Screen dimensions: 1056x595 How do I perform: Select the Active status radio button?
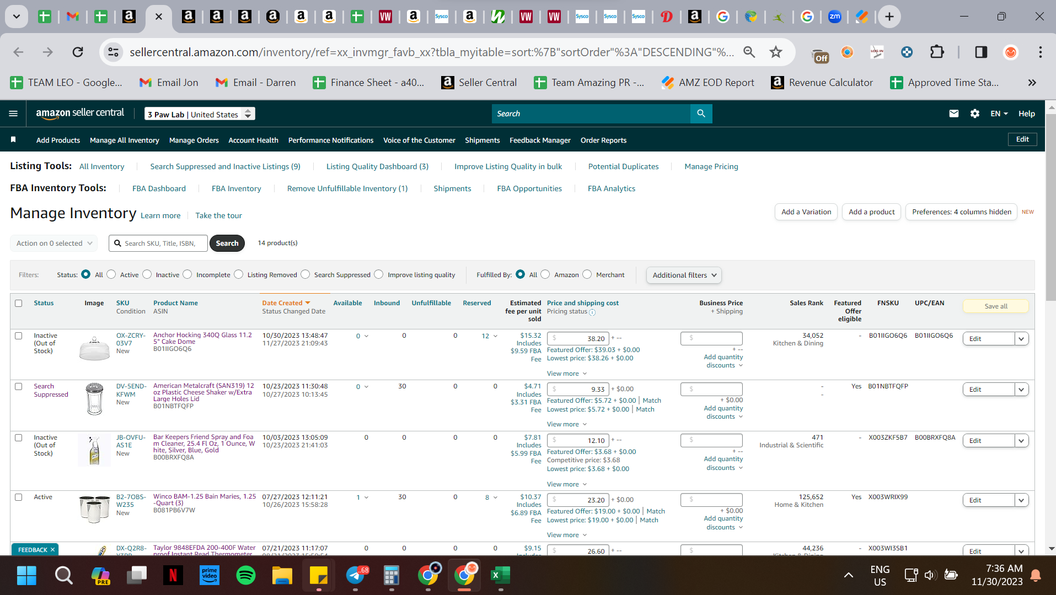click(x=111, y=274)
